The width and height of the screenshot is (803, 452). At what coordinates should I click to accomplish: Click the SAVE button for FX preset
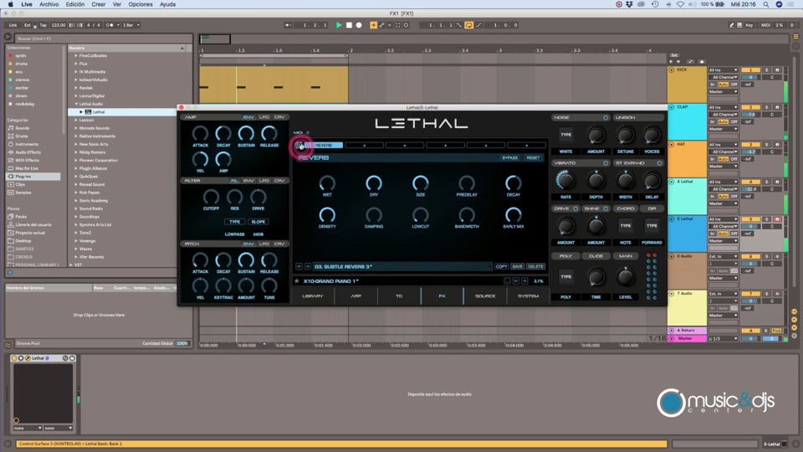(517, 266)
